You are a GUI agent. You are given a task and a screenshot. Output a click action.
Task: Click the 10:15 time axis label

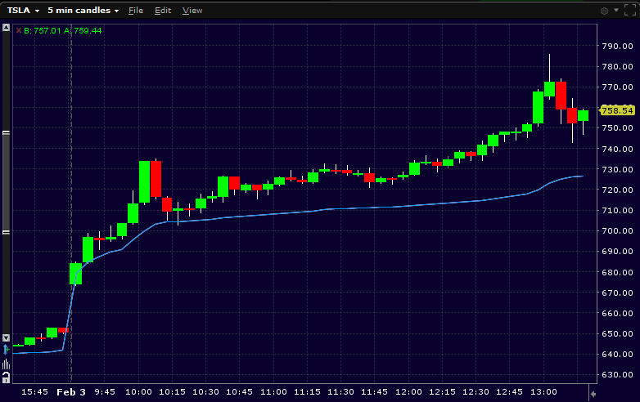pos(172,392)
